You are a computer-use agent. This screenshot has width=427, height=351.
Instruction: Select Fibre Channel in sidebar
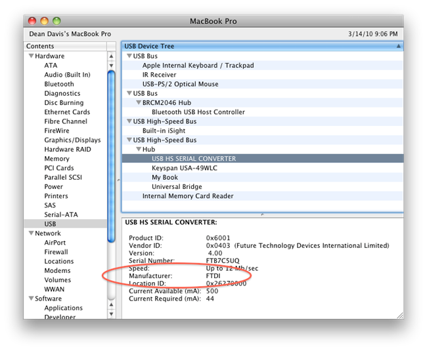click(66, 121)
